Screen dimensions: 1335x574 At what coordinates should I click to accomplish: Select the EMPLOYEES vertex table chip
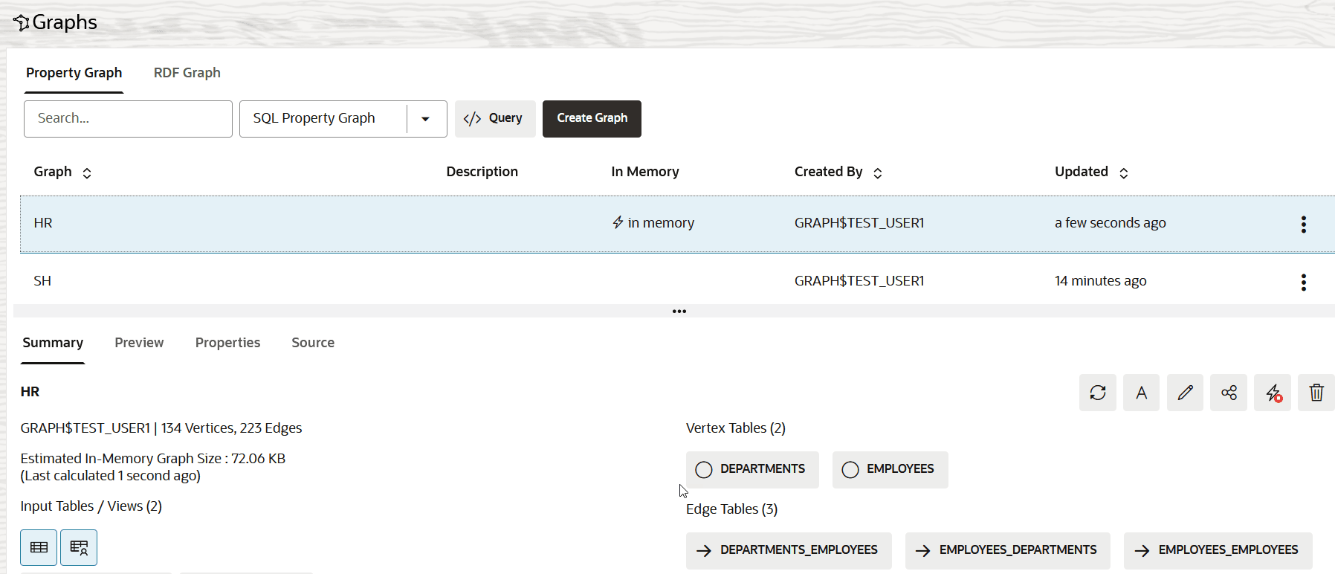(890, 469)
